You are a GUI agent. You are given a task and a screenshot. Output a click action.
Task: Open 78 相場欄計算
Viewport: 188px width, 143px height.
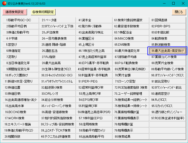[x=131, y=125]
